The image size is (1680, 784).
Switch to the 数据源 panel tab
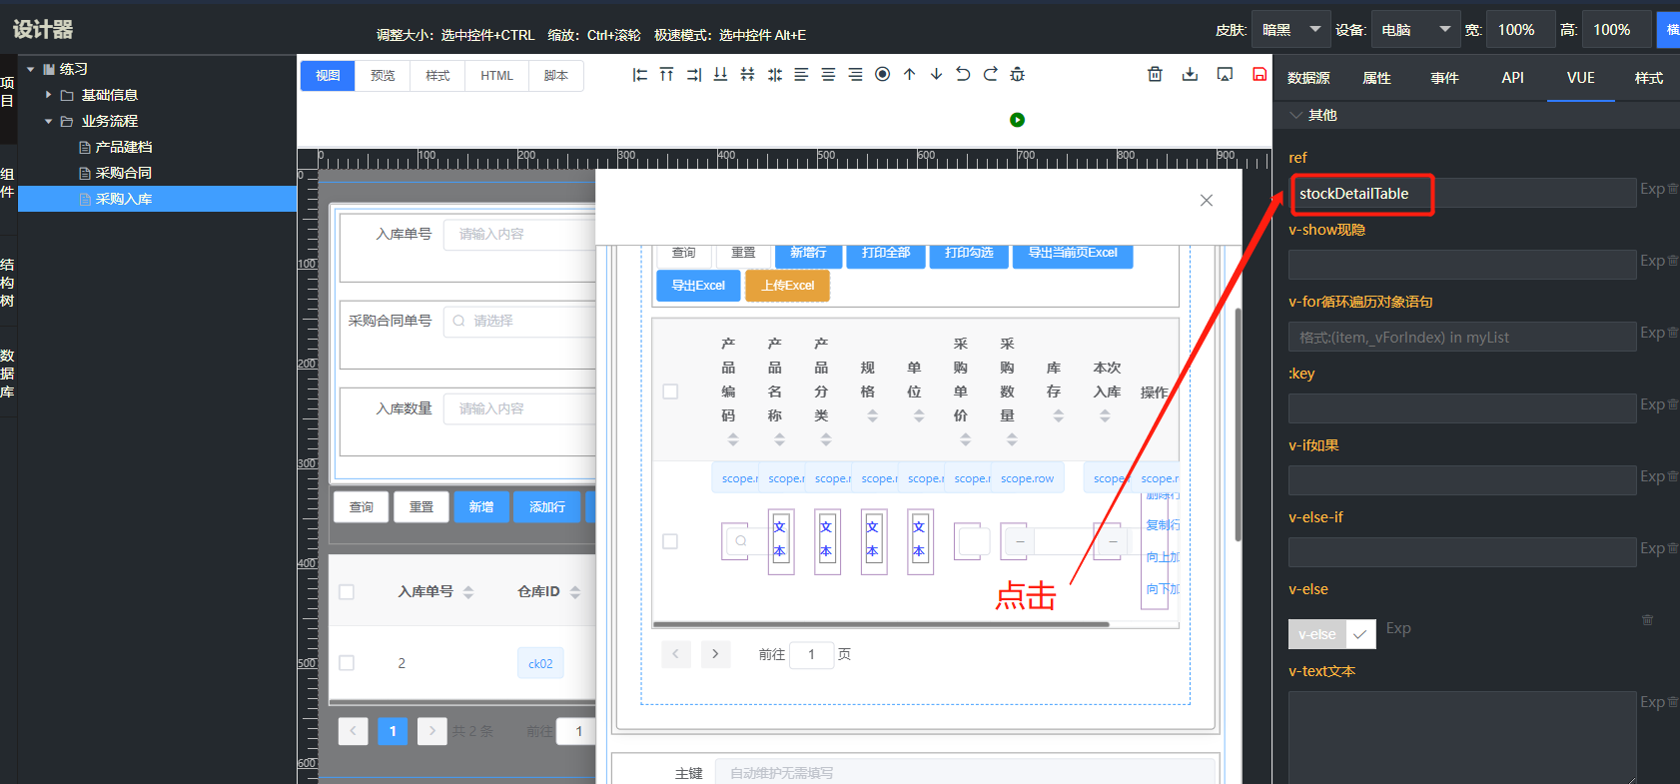coord(1308,78)
